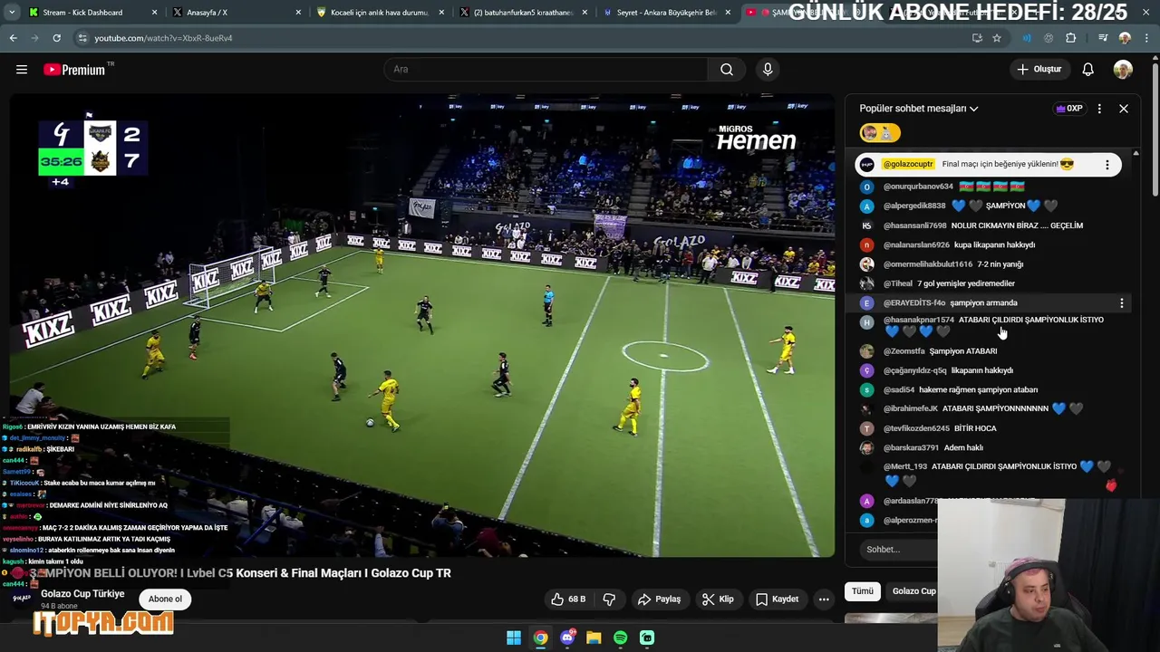1160x652 pixels.
Task: Click the @golazocuptr pinned username
Action: (907, 165)
